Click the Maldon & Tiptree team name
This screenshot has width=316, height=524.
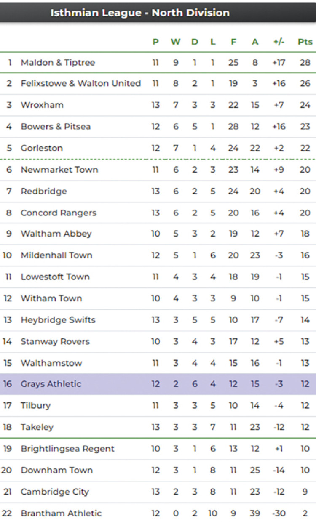[x=58, y=63]
